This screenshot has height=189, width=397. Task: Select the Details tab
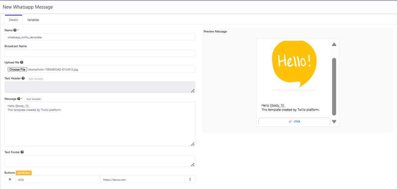pos(14,20)
